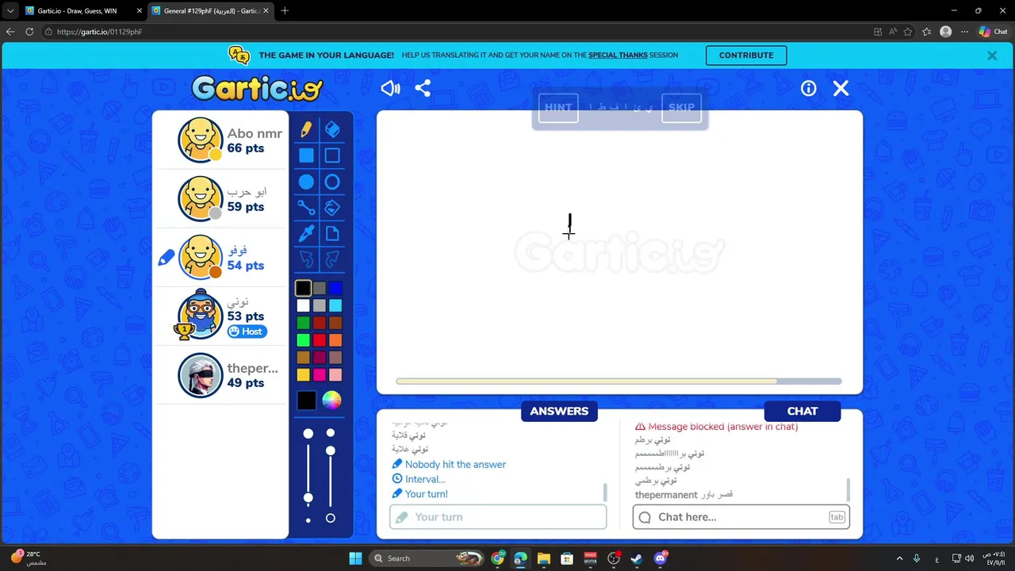This screenshot has width=1015, height=571.
Task: Click the answers panel scrollbar
Action: click(x=606, y=492)
